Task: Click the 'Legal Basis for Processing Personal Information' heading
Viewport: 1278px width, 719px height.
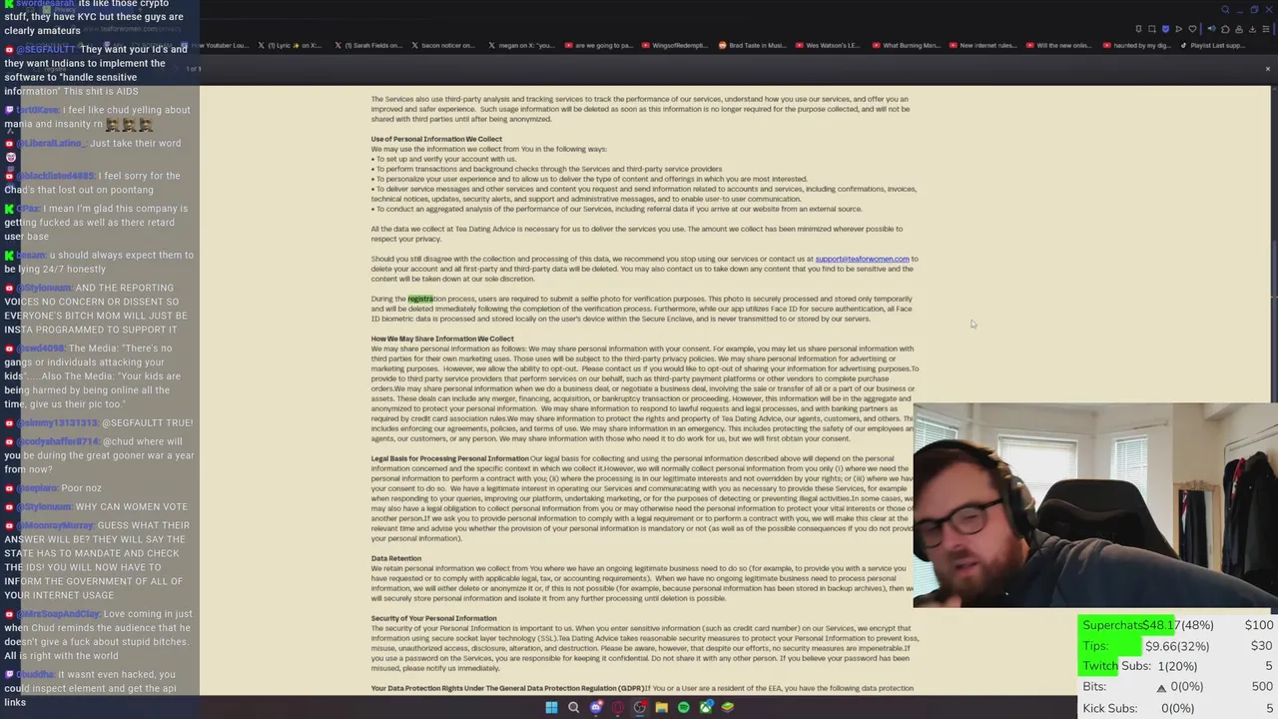Action: [x=449, y=458]
